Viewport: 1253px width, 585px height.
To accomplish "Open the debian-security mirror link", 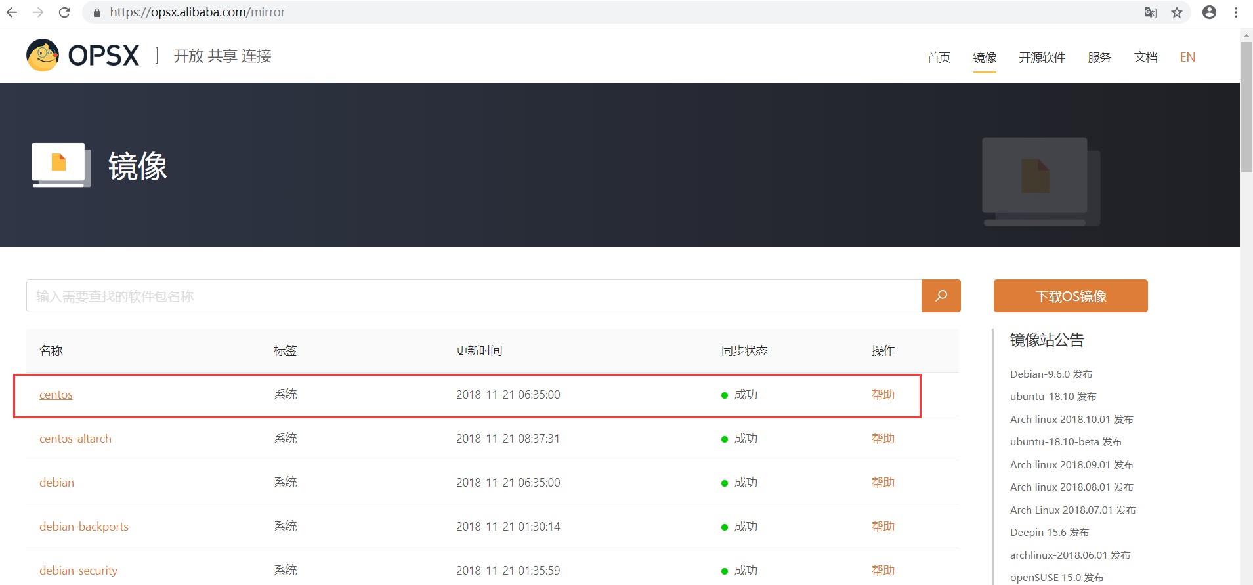I will click(78, 571).
